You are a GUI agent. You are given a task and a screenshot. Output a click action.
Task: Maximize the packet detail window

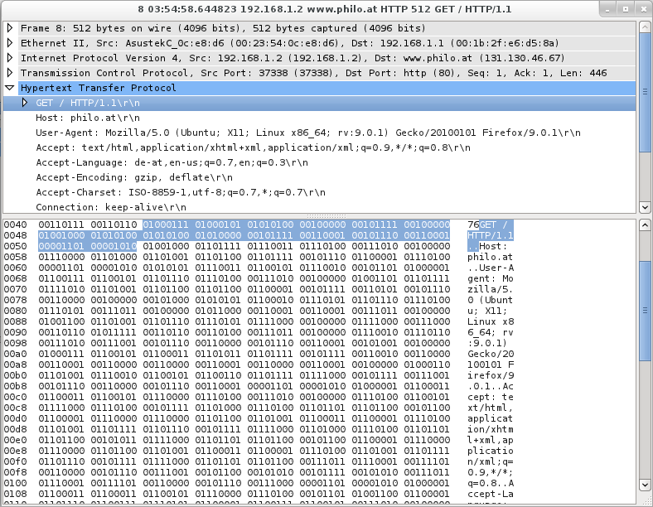625,9
